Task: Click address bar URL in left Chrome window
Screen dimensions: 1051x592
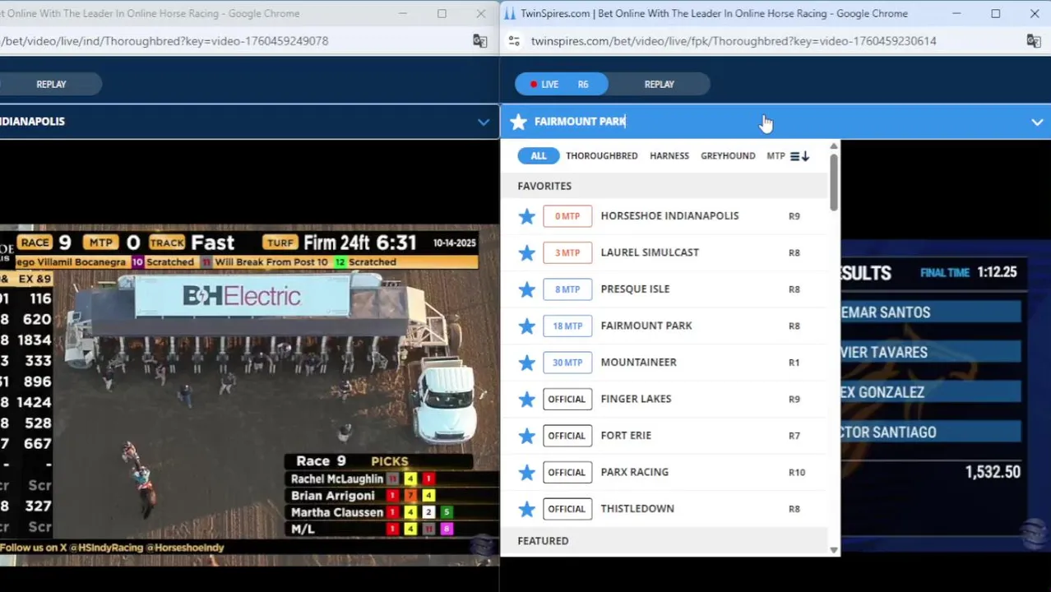Action: click(x=164, y=41)
